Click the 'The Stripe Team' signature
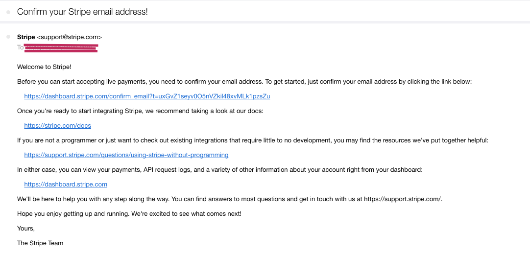 click(x=40, y=243)
